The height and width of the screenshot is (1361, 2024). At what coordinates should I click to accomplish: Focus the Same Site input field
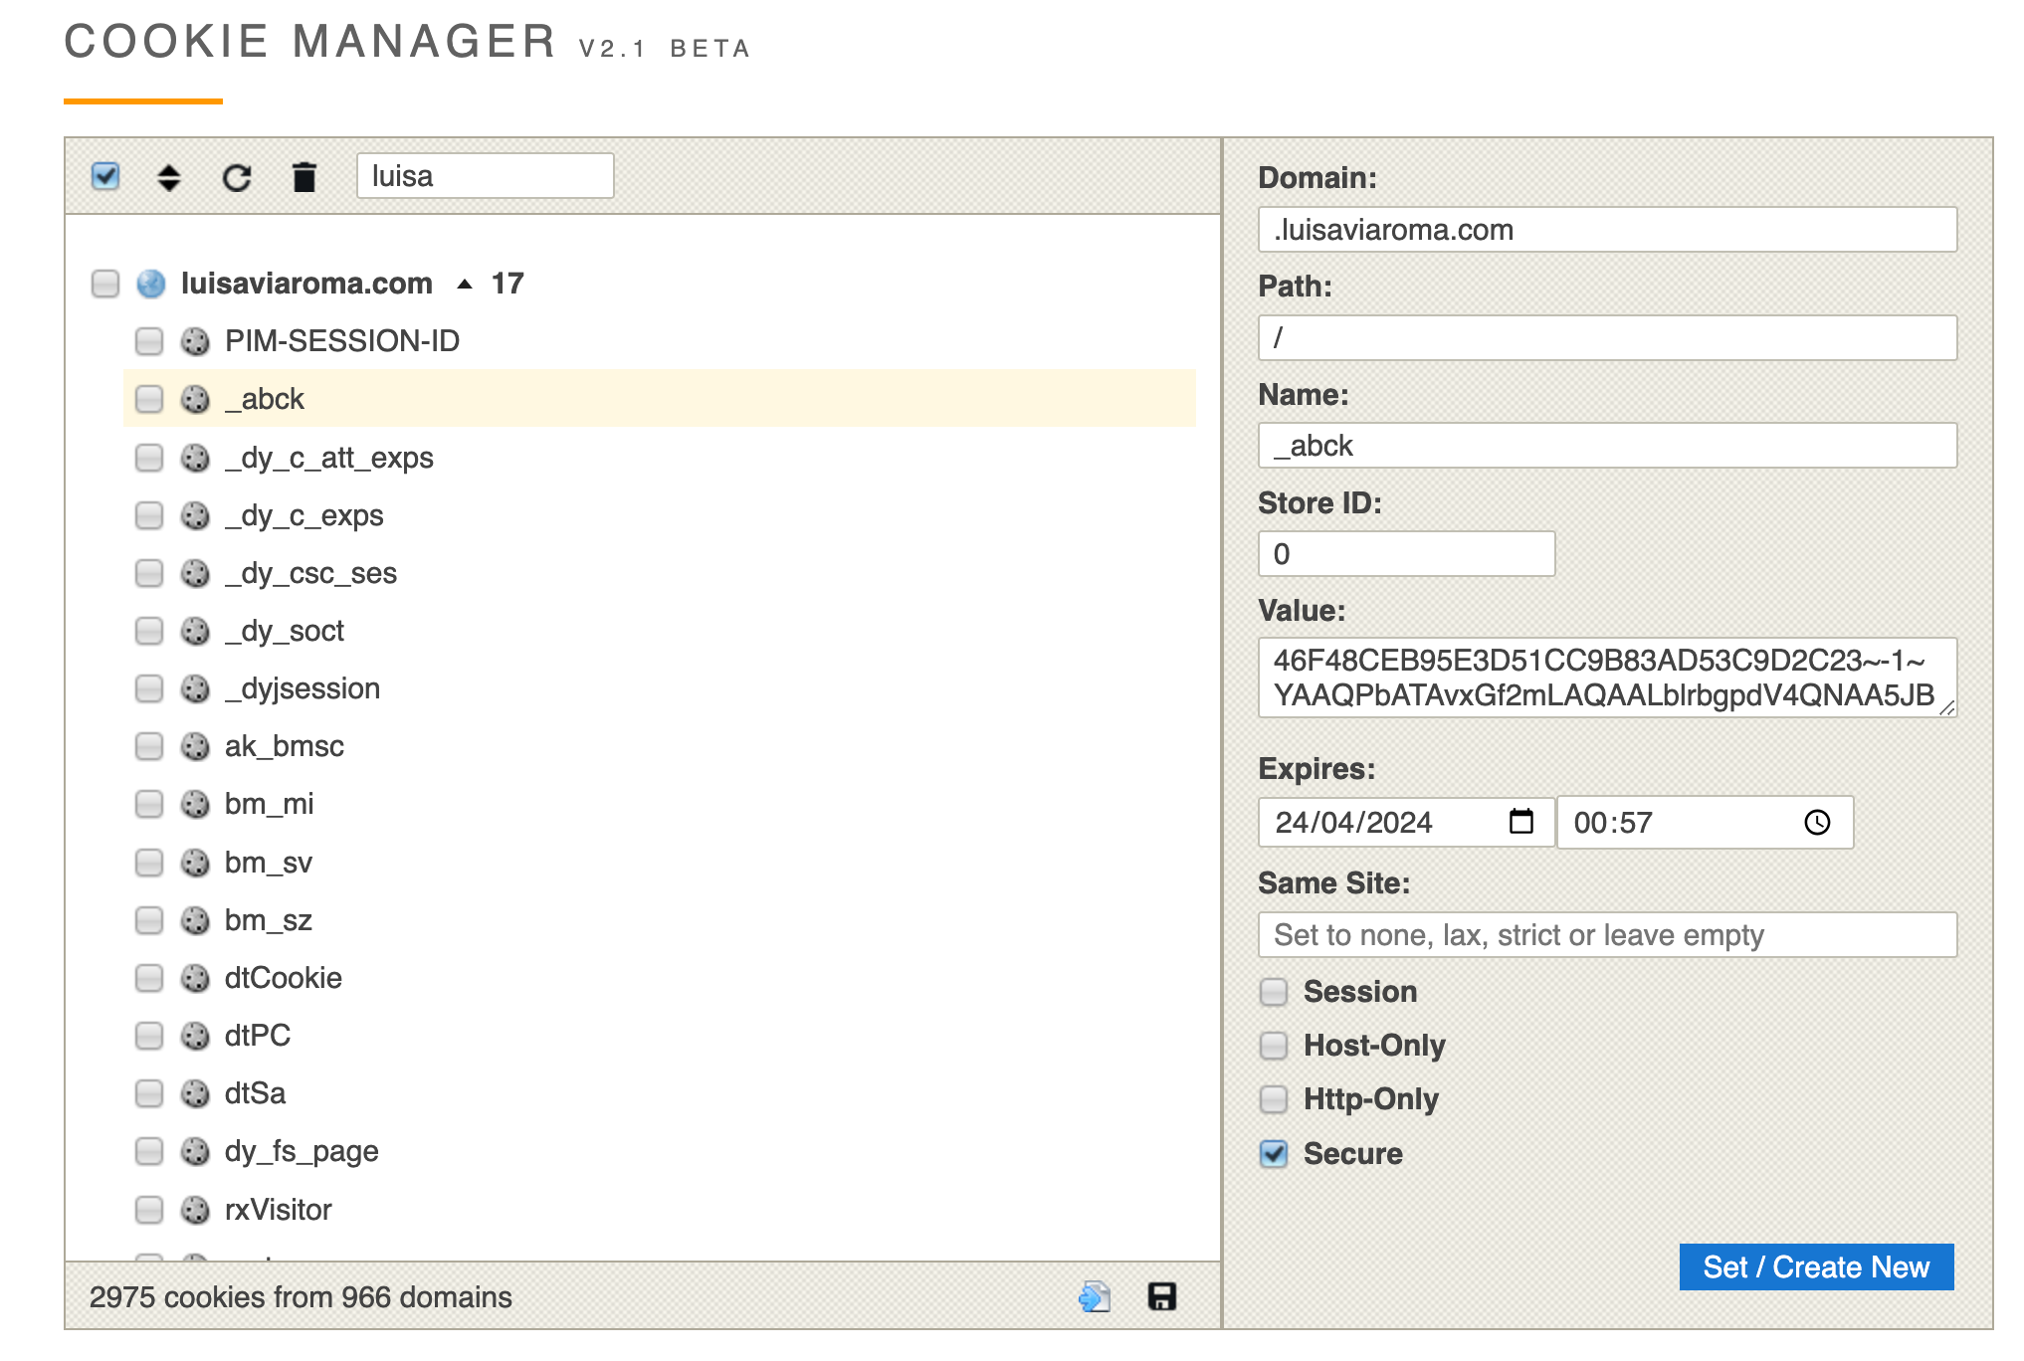click(1606, 935)
